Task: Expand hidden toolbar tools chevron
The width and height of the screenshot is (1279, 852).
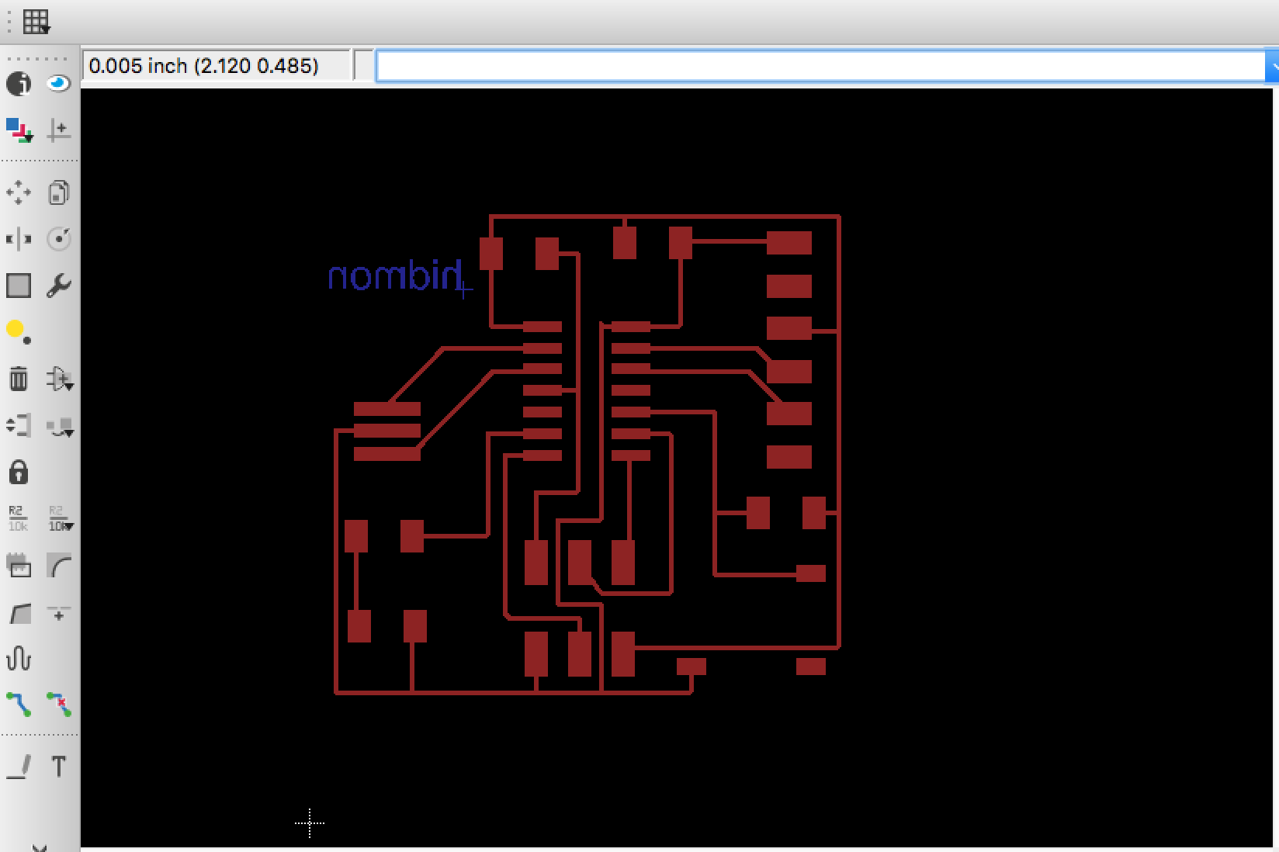Action: (x=40, y=847)
